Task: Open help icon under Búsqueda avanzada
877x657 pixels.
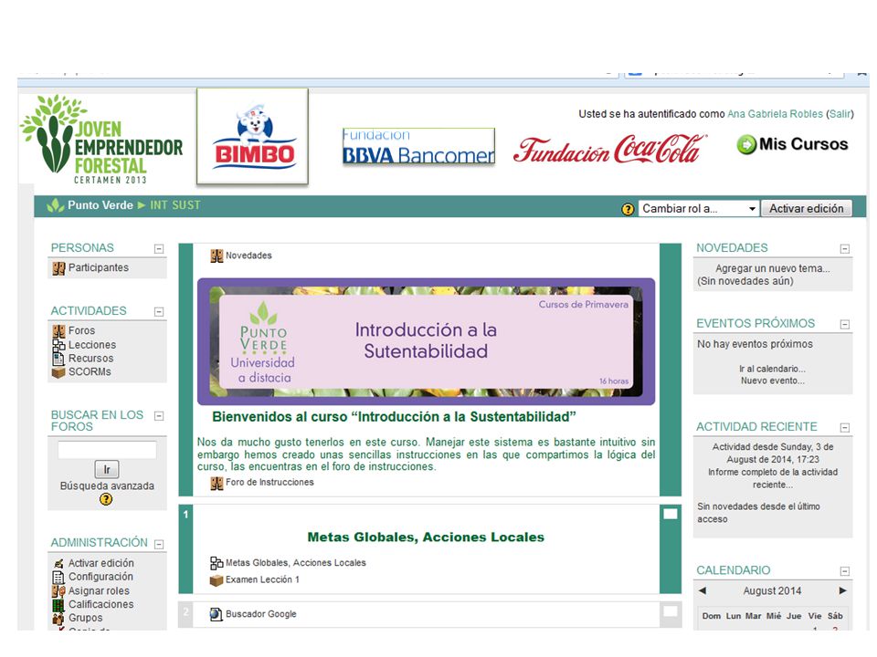Action: 106,499
